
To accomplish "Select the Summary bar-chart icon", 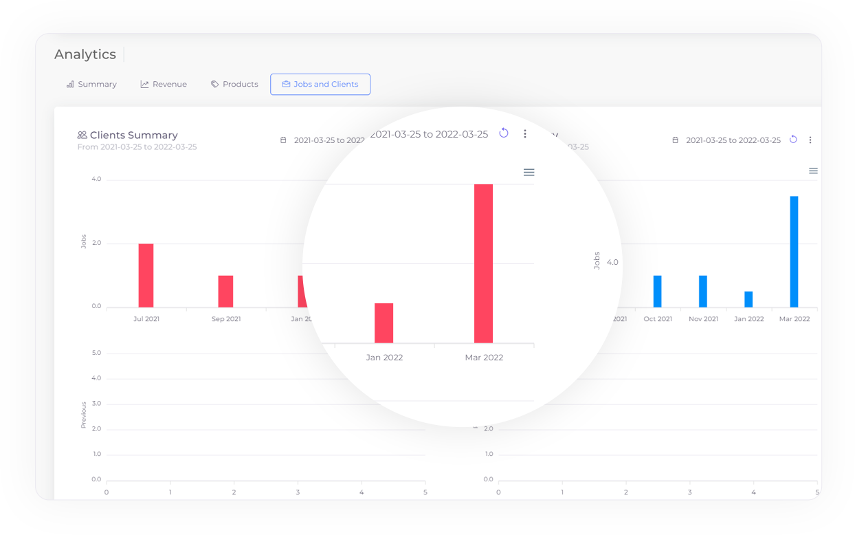I will 71,84.
